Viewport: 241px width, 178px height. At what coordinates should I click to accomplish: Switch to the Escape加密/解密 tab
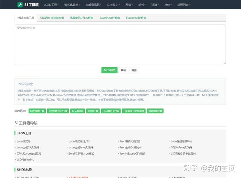coord(136,18)
